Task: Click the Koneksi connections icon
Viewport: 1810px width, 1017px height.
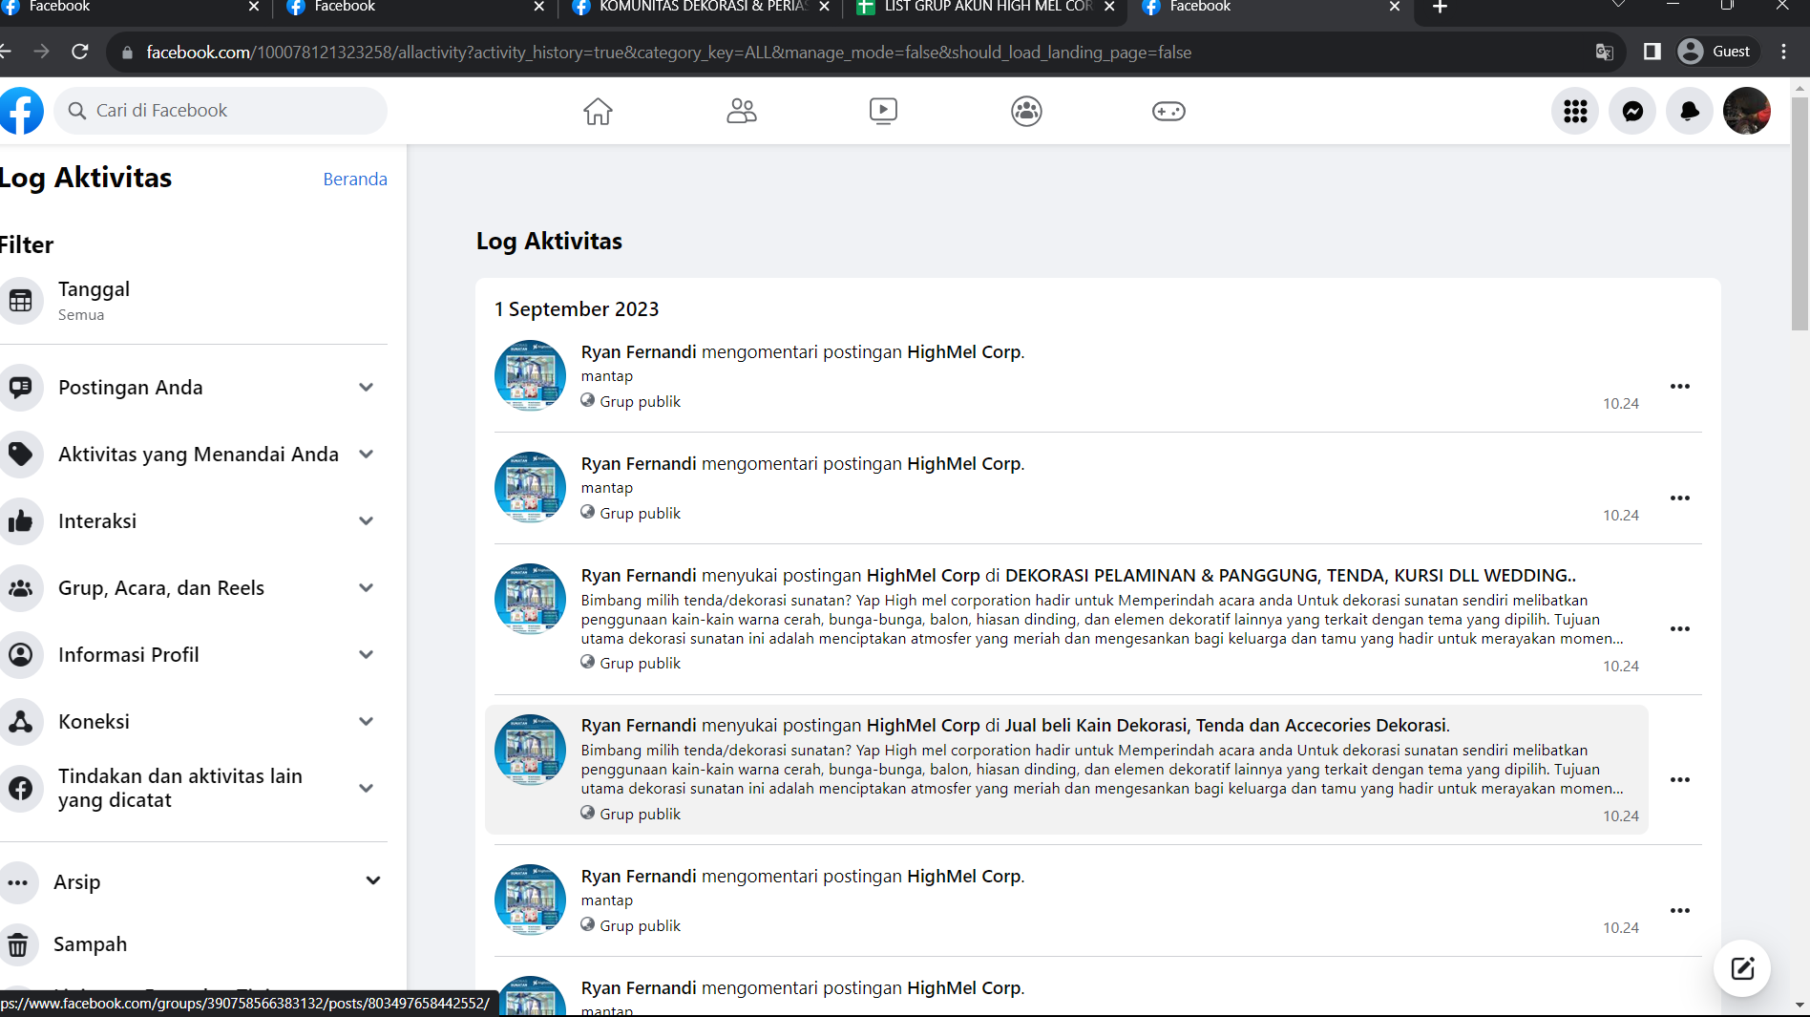Action: point(21,722)
